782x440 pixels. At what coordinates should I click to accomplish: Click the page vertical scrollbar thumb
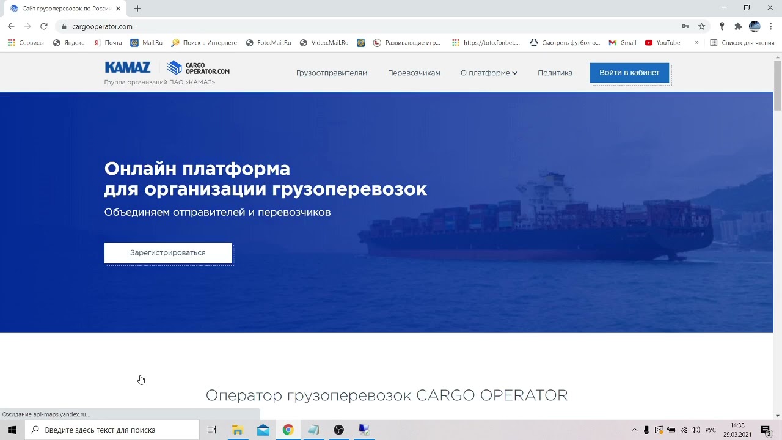click(x=778, y=86)
